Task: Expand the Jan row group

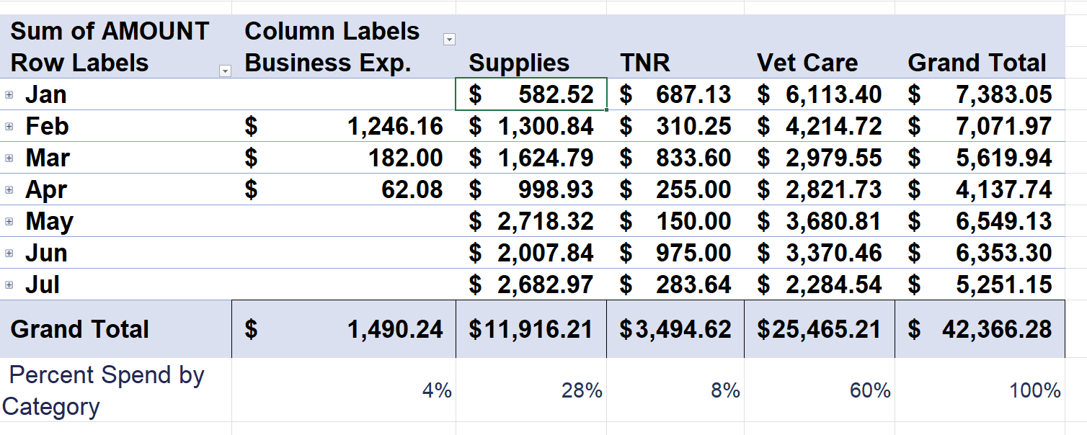Action: [x=9, y=94]
